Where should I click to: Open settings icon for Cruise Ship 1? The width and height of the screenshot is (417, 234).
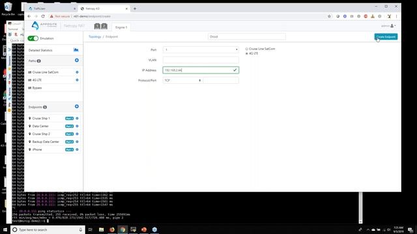pyautogui.click(x=77, y=118)
